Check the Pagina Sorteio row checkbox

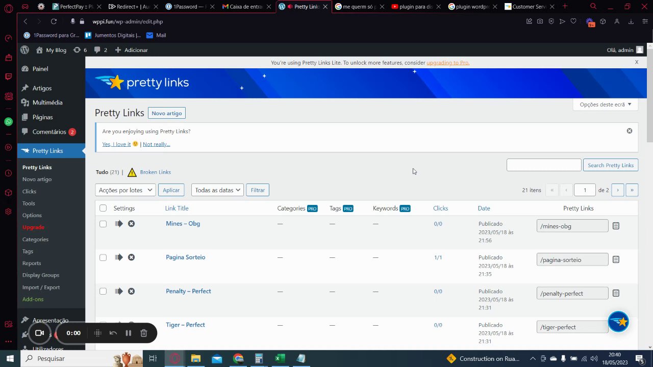point(103,257)
